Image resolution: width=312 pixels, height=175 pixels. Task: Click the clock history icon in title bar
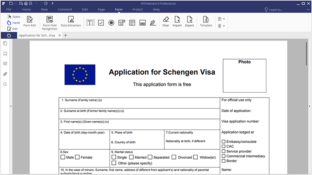tap(46, 3)
